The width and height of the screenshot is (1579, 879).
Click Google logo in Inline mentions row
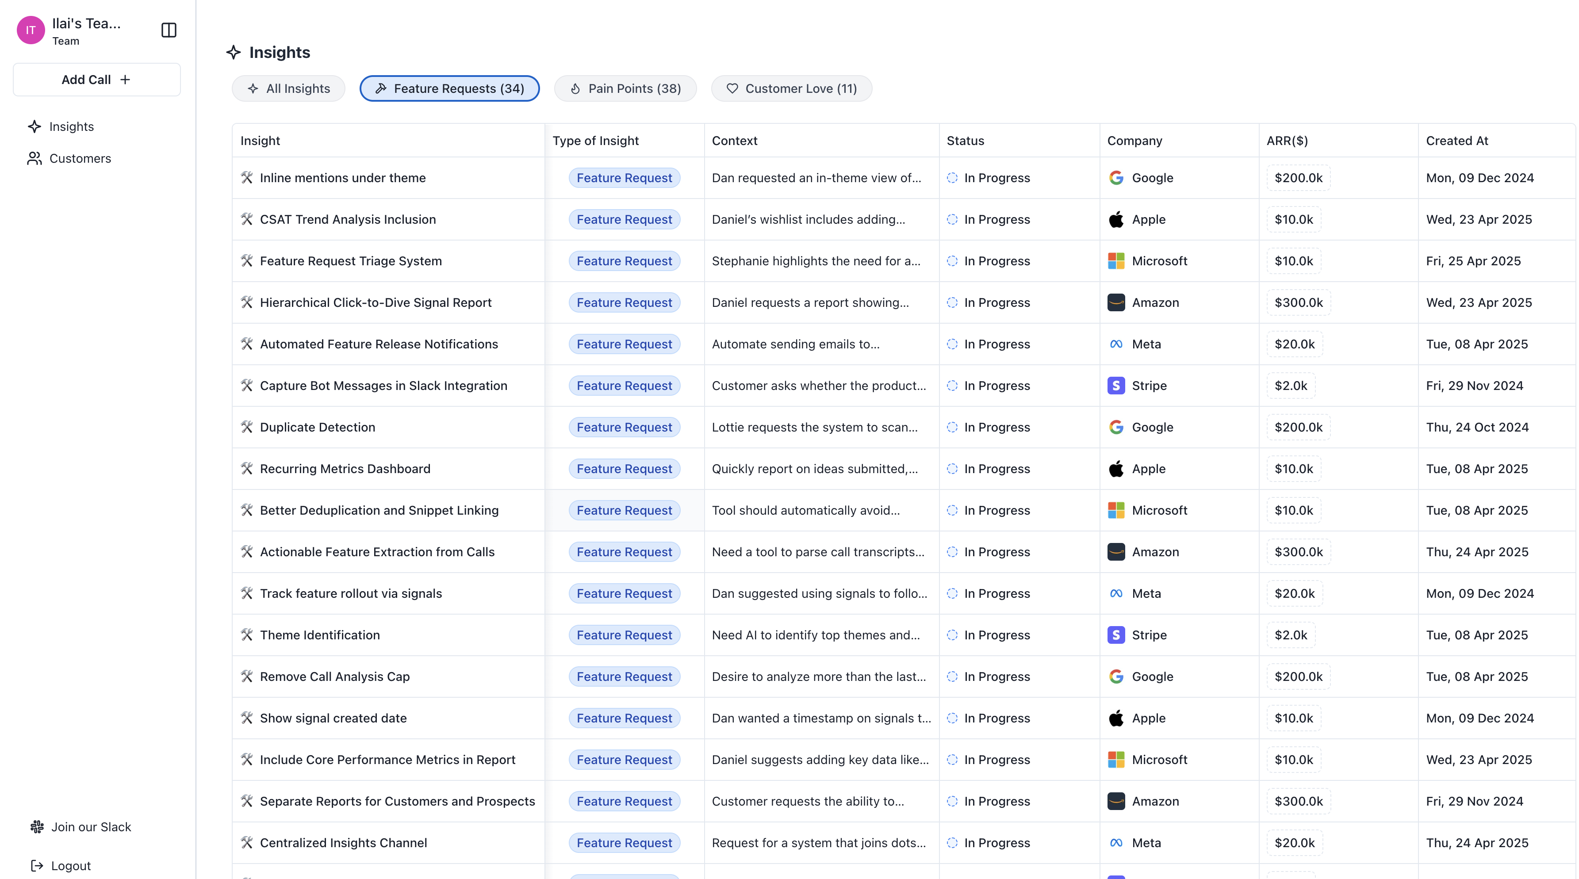pos(1115,178)
